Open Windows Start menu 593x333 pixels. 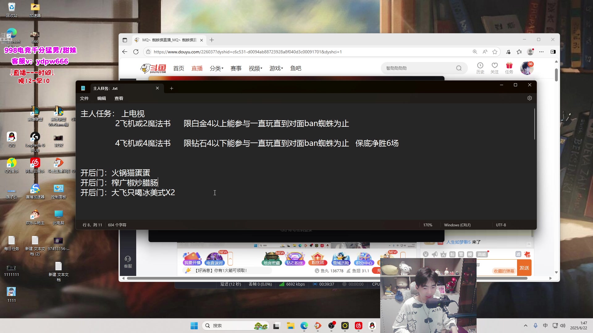[x=194, y=326]
